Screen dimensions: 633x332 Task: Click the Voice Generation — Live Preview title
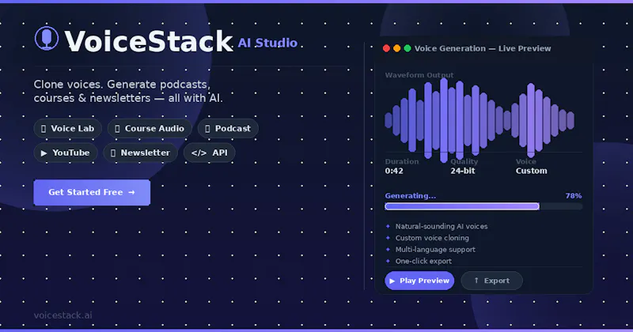click(483, 48)
